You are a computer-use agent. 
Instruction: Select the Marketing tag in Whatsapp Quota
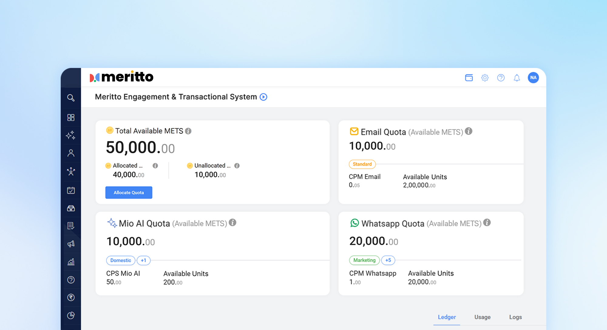[364, 260]
